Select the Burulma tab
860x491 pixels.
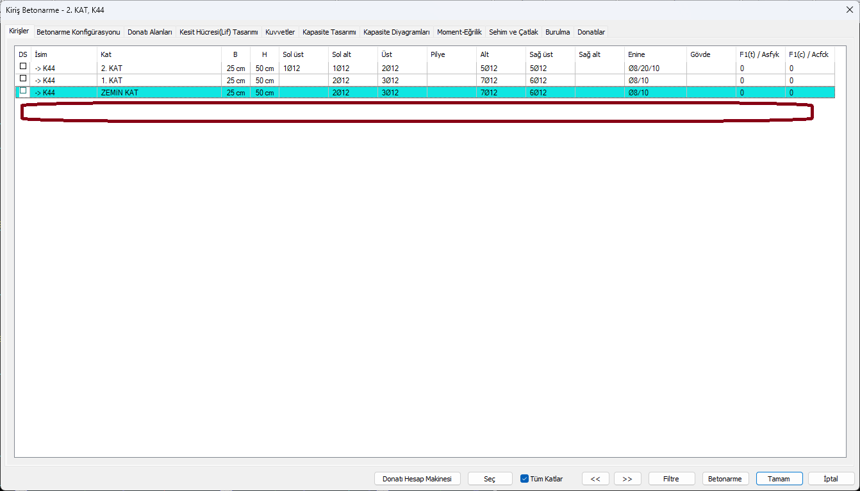[558, 31]
